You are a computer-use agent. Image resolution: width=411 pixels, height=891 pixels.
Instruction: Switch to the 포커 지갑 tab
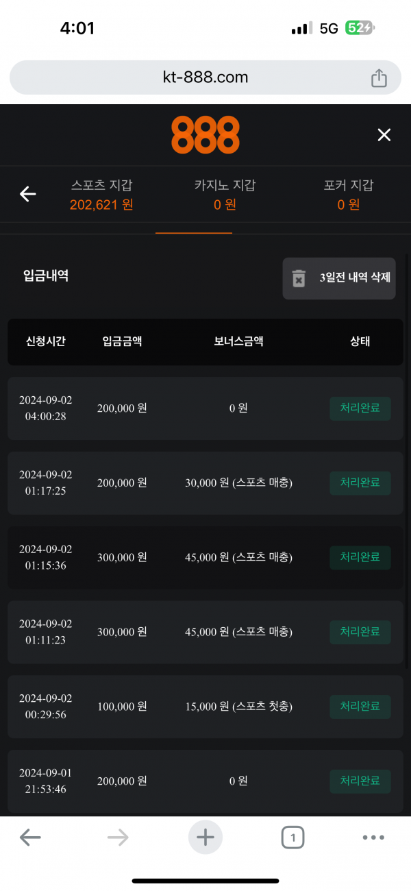pyautogui.click(x=349, y=195)
